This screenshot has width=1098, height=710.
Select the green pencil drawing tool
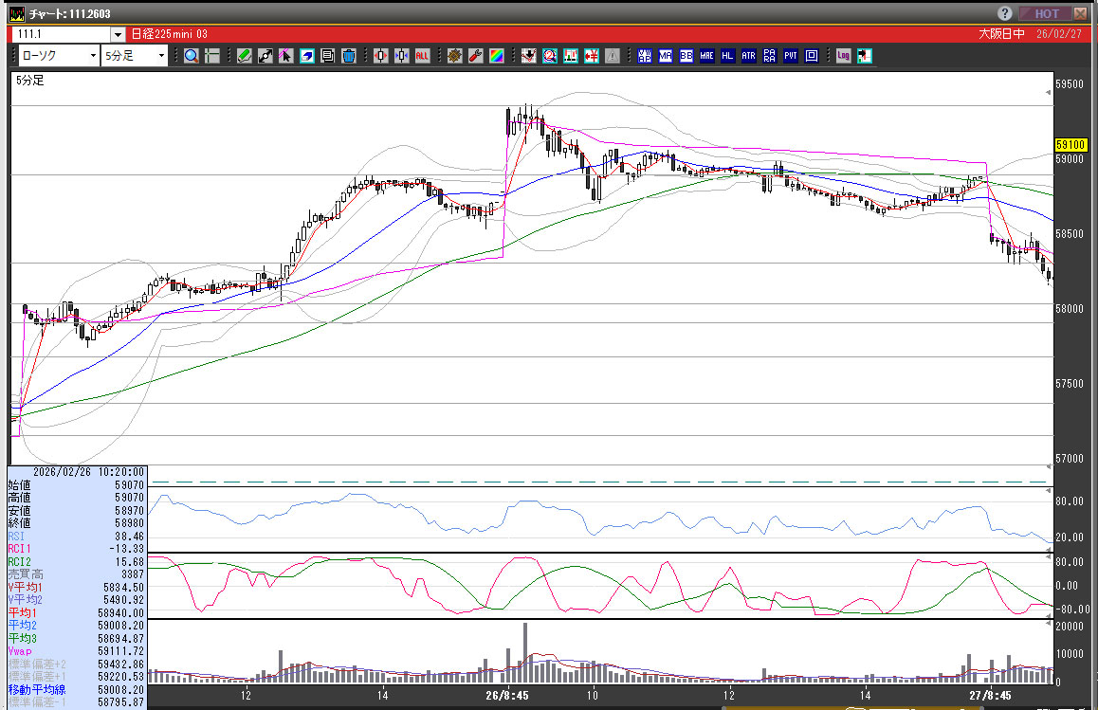pyautogui.click(x=244, y=56)
